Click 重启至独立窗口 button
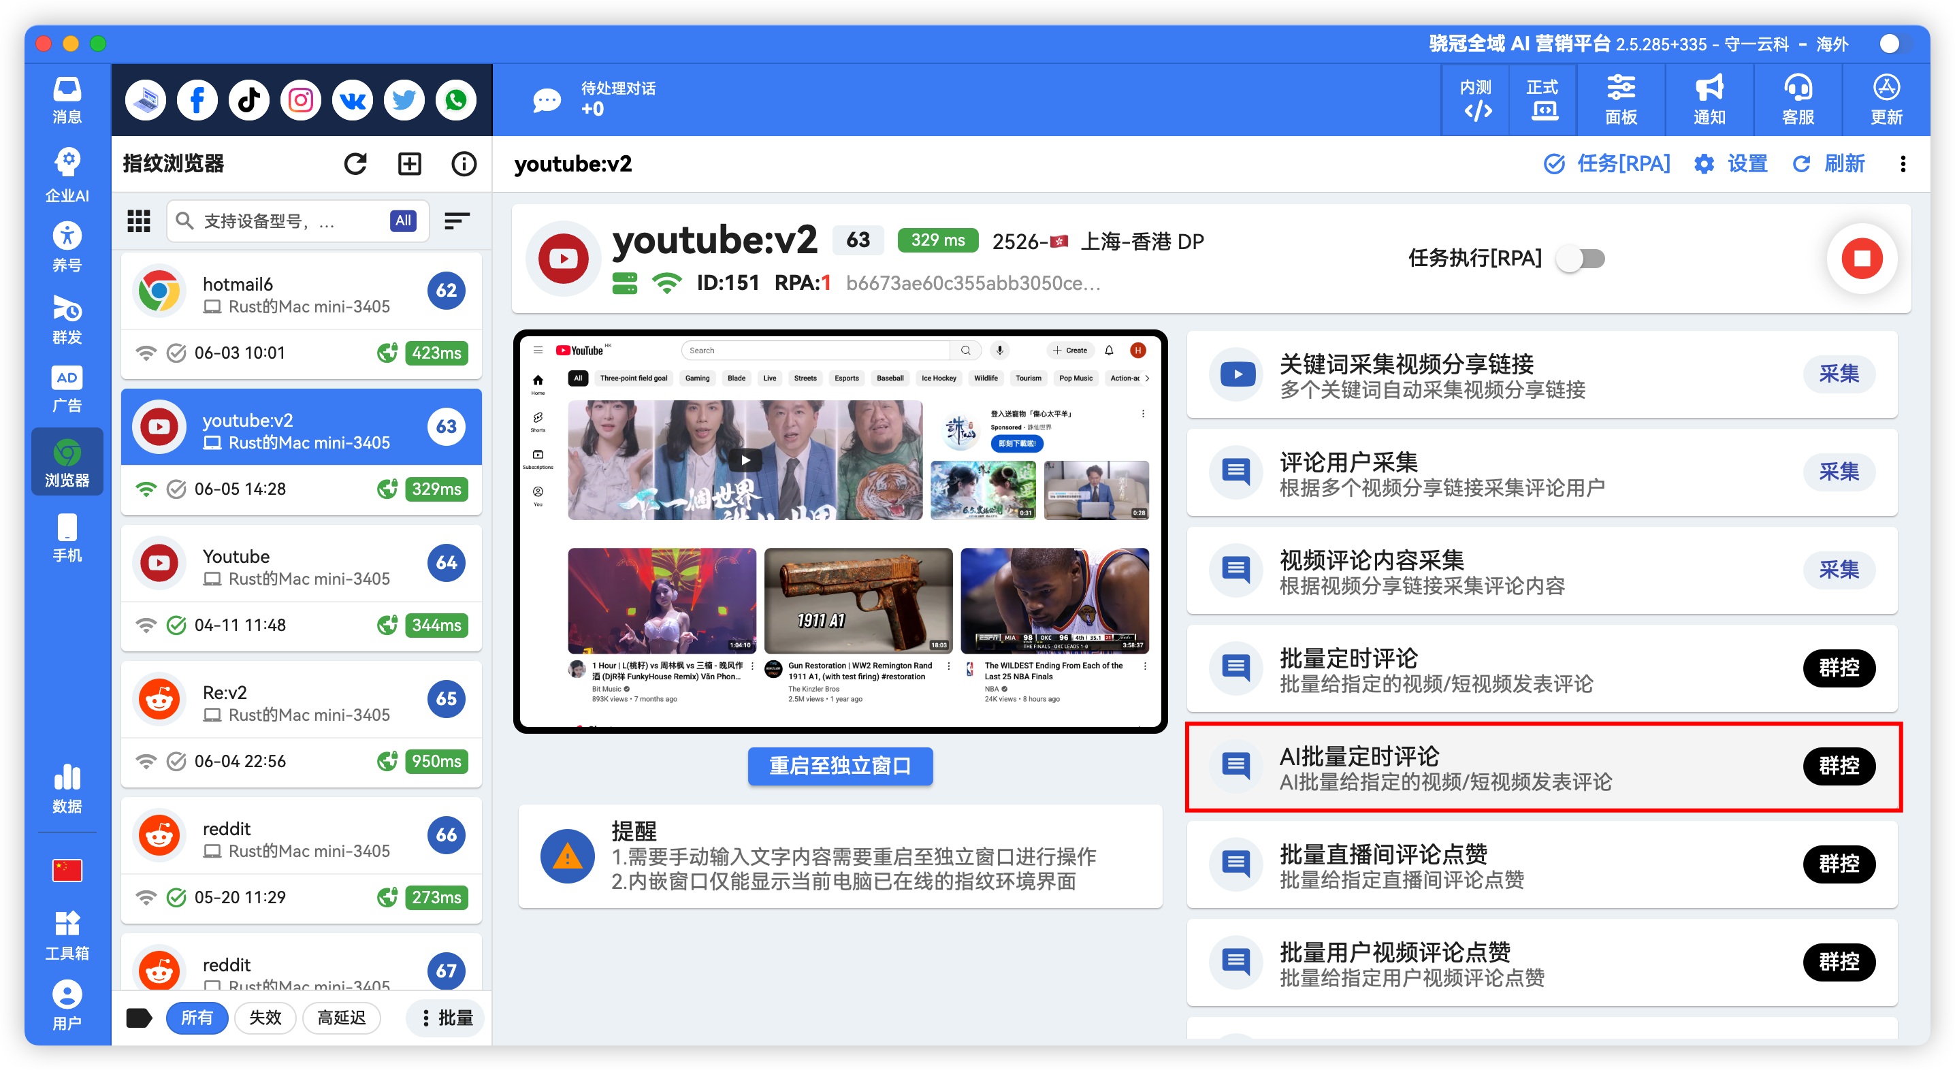This screenshot has width=1955, height=1070. pos(840,766)
